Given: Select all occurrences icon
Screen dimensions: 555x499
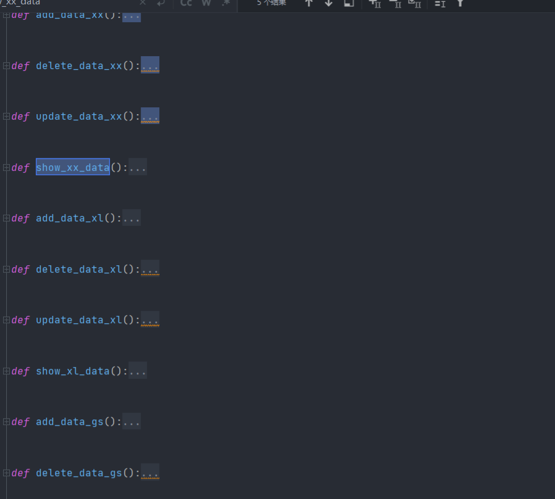Looking at the screenshot, I should point(415,4).
